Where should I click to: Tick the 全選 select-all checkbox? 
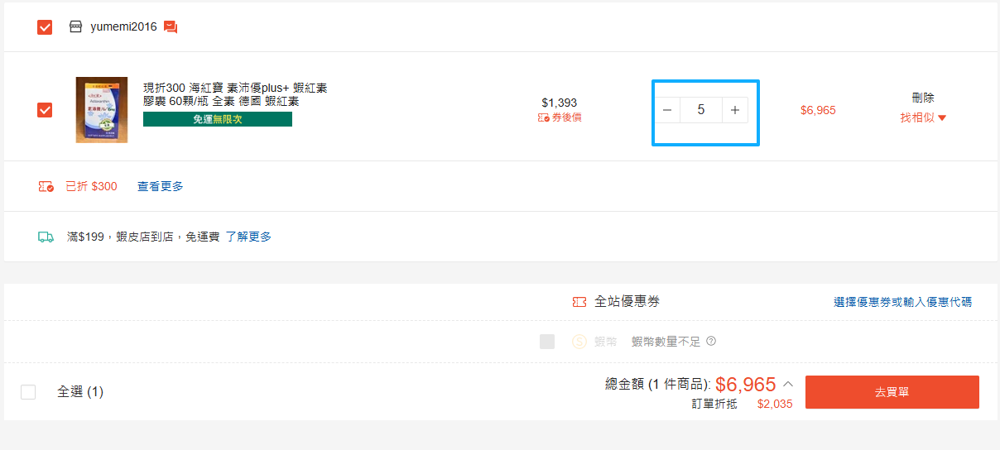tap(28, 392)
